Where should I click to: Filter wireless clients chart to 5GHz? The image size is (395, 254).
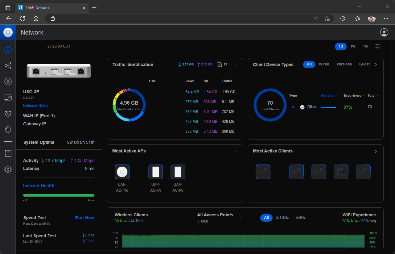click(x=301, y=218)
